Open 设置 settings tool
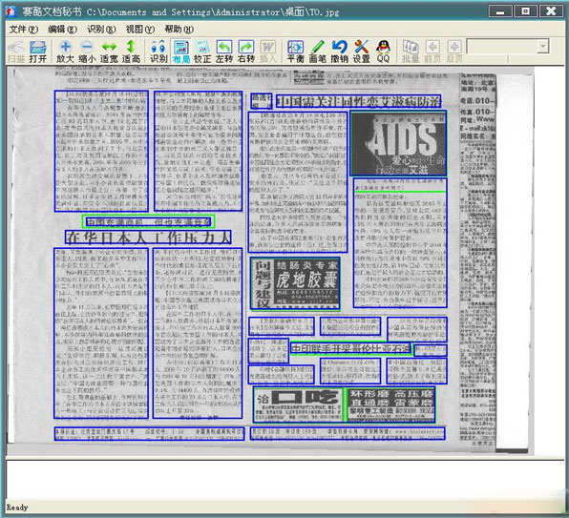This screenshot has height=518, width=569. point(362,52)
